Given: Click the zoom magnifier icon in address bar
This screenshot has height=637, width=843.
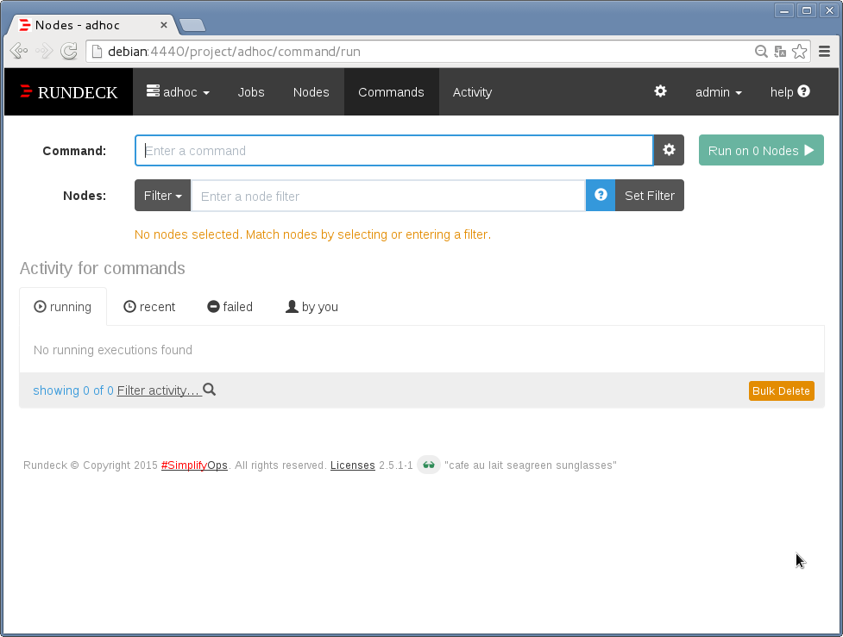Looking at the screenshot, I should (x=761, y=51).
